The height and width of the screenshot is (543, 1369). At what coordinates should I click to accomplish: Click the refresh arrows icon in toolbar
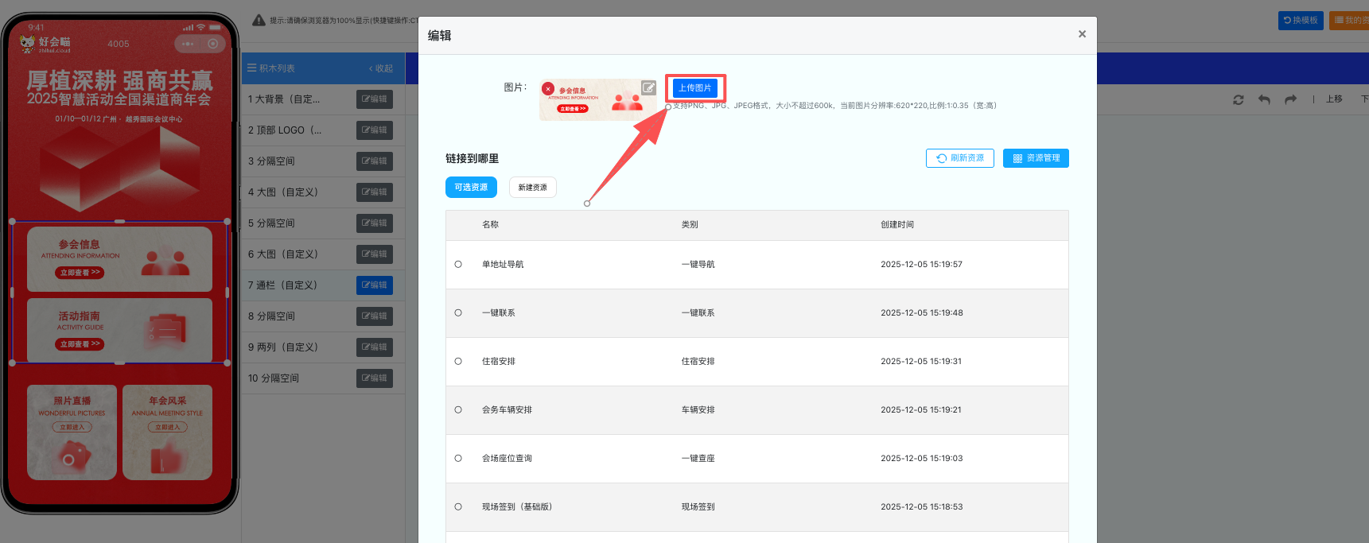(x=1238, y=99)
